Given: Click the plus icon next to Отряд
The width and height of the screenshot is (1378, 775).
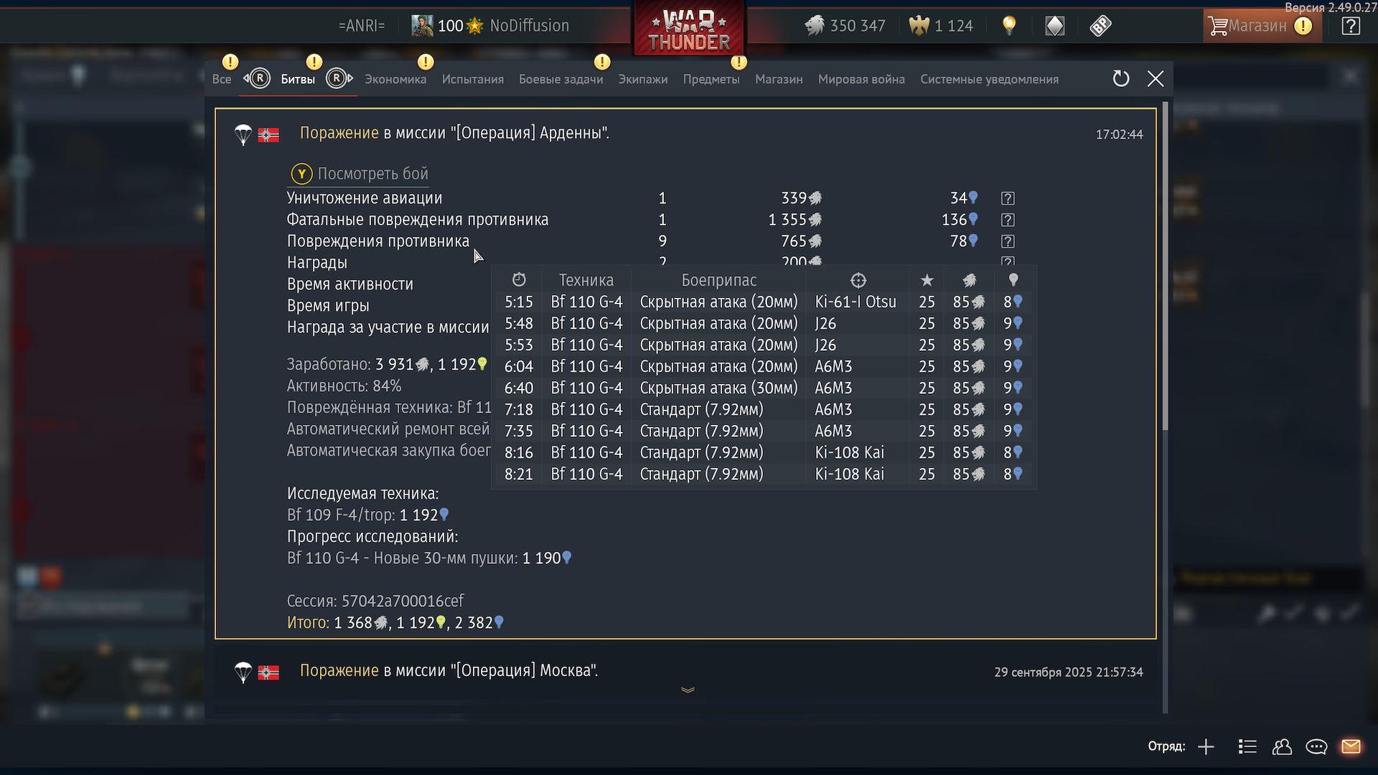Looking at the screenshot, I should 1206,747.
